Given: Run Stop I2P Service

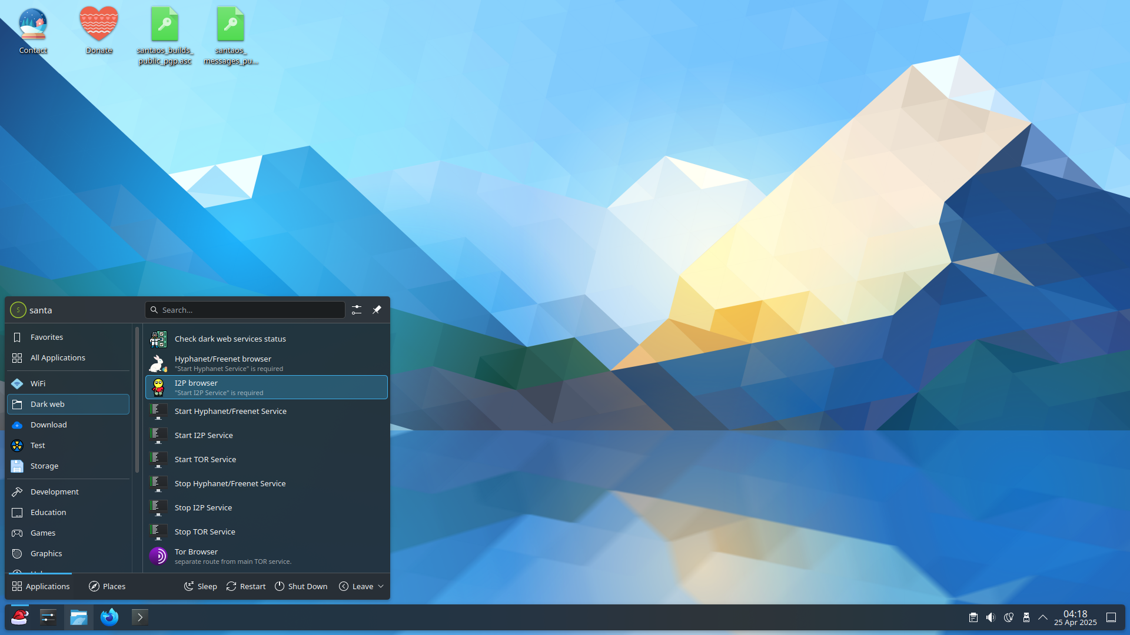Looking at the screenshot, I should (267, 507).
